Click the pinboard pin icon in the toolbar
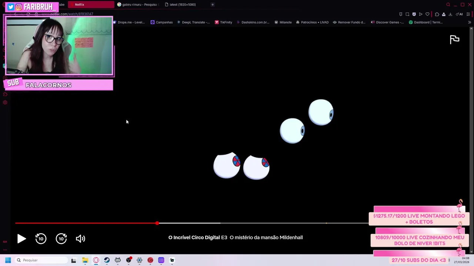 coord(401,14)
